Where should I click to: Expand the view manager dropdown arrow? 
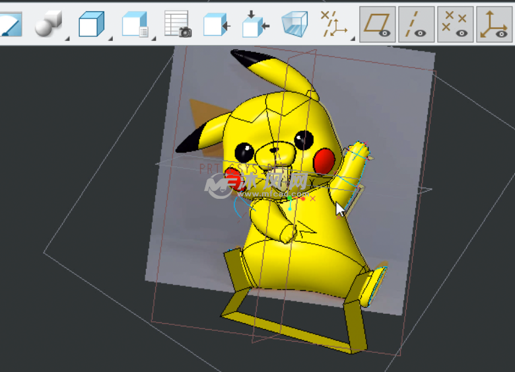pos(153,39)
